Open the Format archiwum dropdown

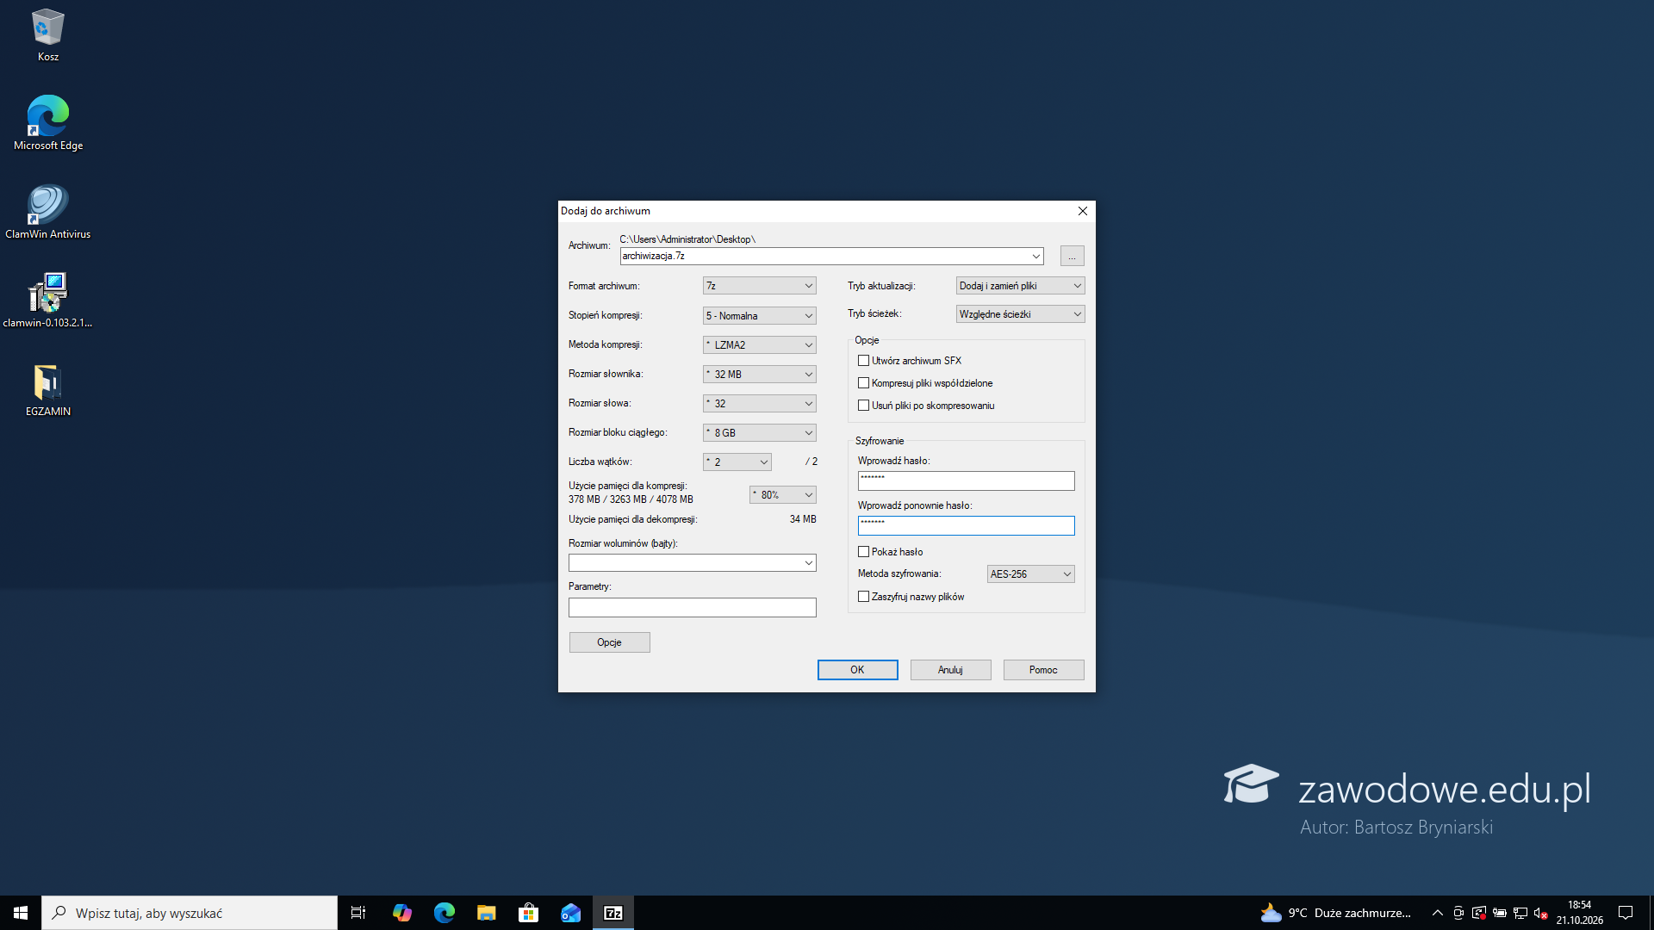click(x=759, y=286)
